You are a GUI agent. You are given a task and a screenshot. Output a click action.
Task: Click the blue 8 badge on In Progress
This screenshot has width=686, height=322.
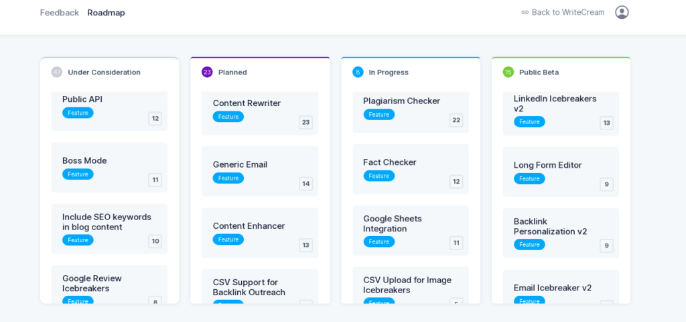point(358,72)
